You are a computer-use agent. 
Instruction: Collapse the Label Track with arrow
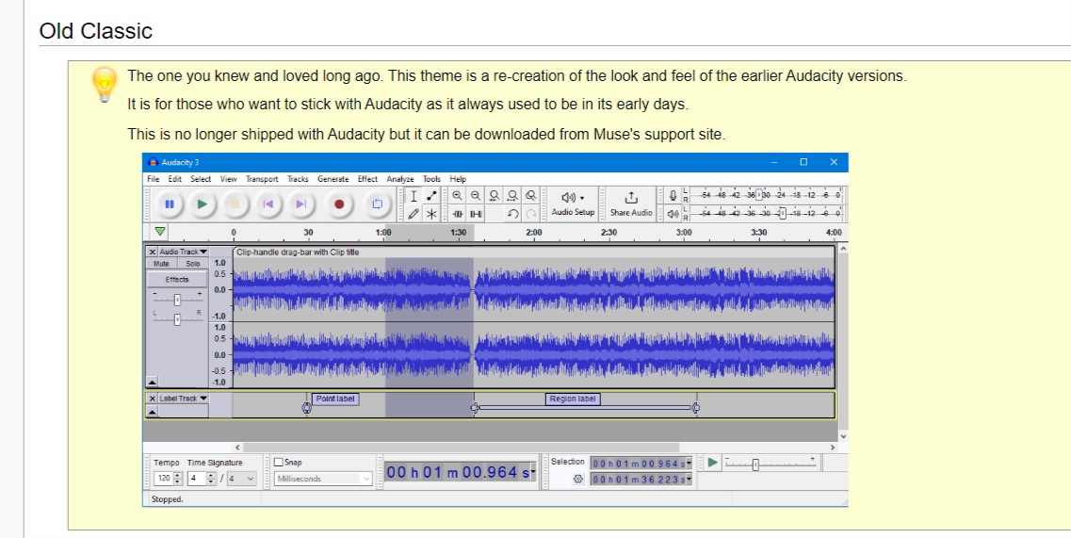click(153, 412)
